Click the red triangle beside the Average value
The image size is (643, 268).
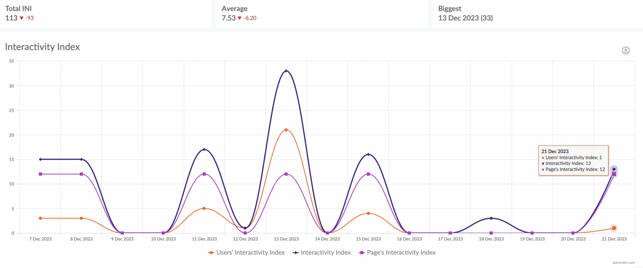240,18
